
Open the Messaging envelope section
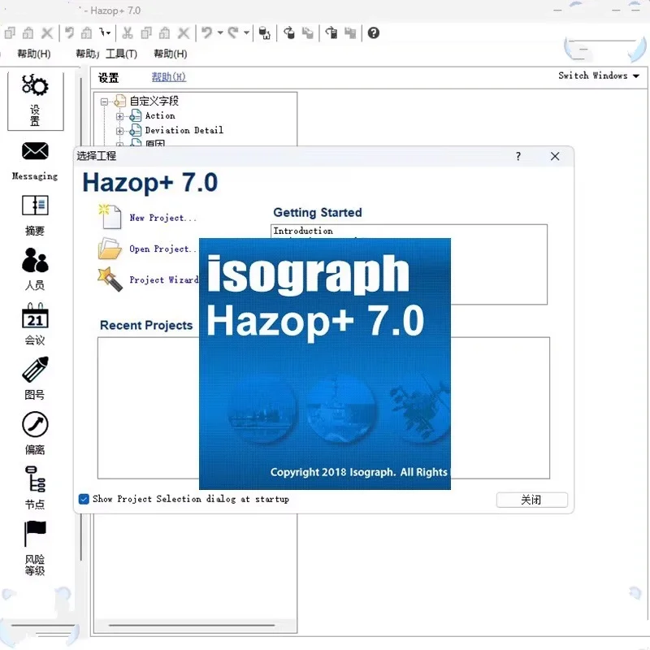click(x=35, y=160)
